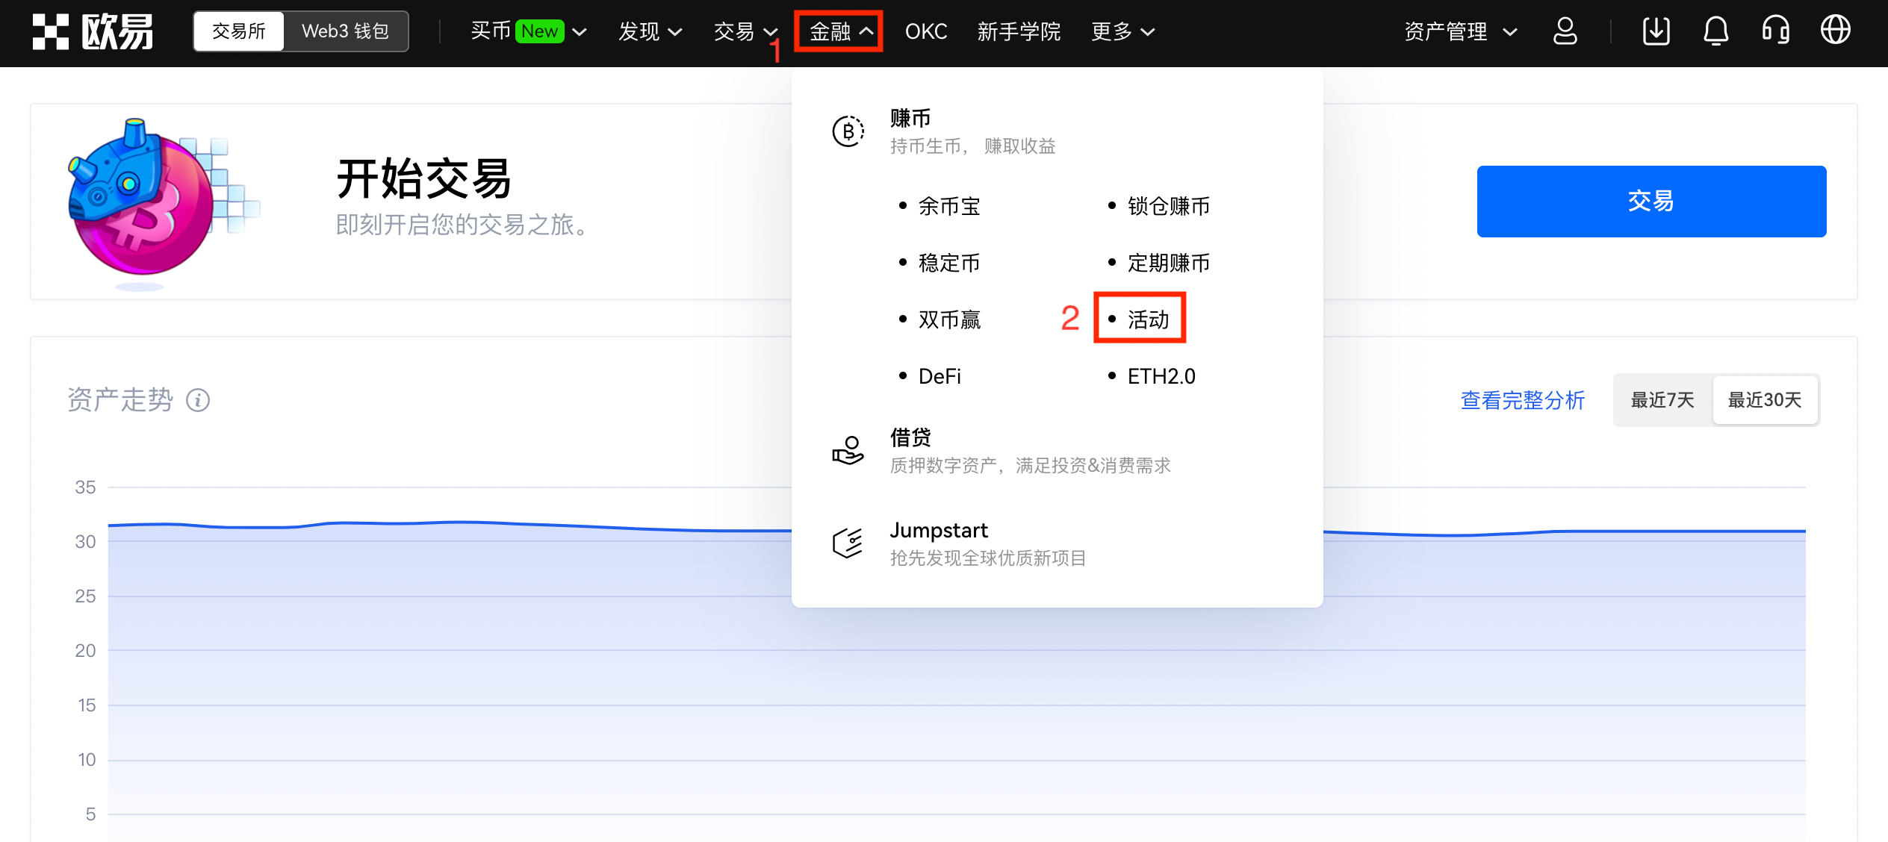1888x842 pixels.
Task: Click the 借贷 loan hand icon
Action: point(848,450)
